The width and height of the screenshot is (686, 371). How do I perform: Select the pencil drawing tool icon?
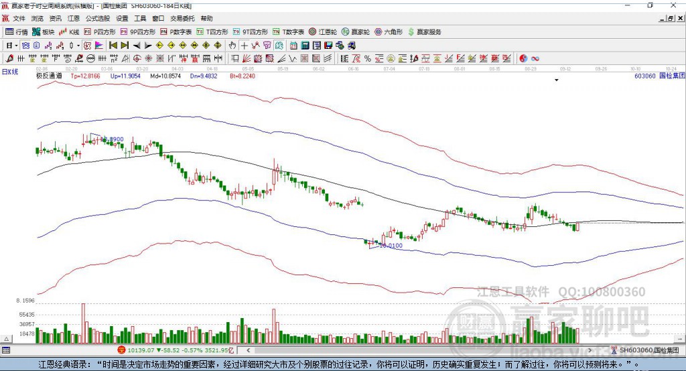[x=9, y=59]
